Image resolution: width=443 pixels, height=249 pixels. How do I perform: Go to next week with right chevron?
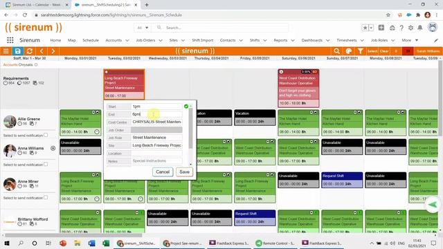pyautogui.click(x=53, y=51)
